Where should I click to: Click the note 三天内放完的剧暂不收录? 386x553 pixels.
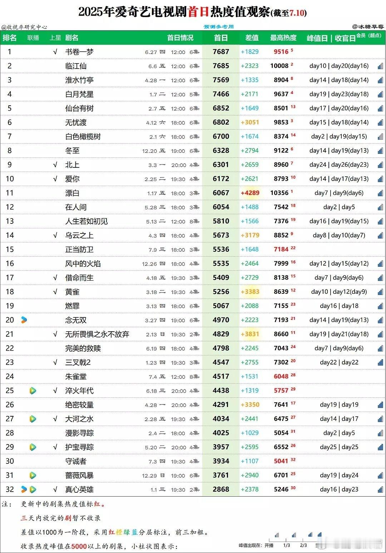pyautogui.click(x=61, y=518)
